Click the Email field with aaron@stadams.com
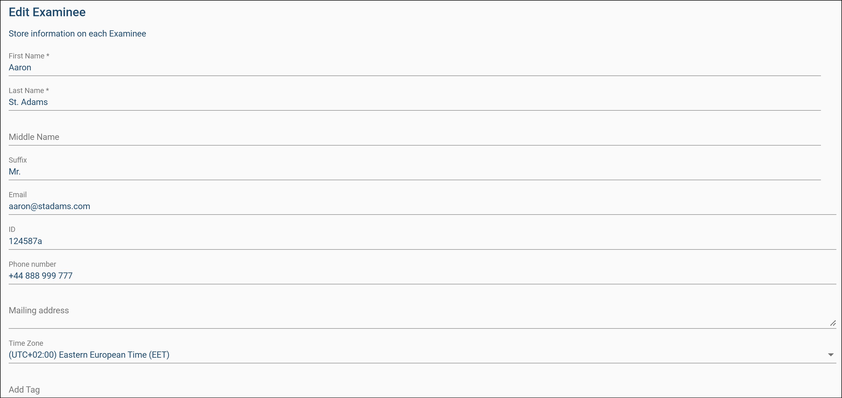The height and width of the screenshot is (398, 842). click(x=422, y=206)
